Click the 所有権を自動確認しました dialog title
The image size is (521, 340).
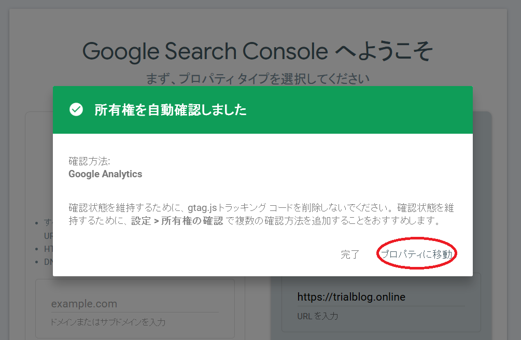(170, 110)
